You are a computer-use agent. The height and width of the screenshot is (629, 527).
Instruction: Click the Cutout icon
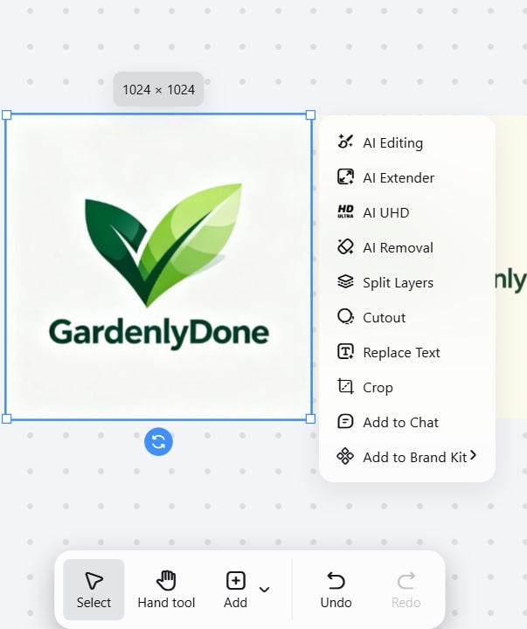pos(345,317)
